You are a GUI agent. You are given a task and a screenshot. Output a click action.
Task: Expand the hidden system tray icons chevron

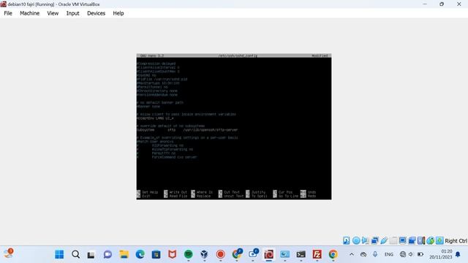tap(352, 254)
